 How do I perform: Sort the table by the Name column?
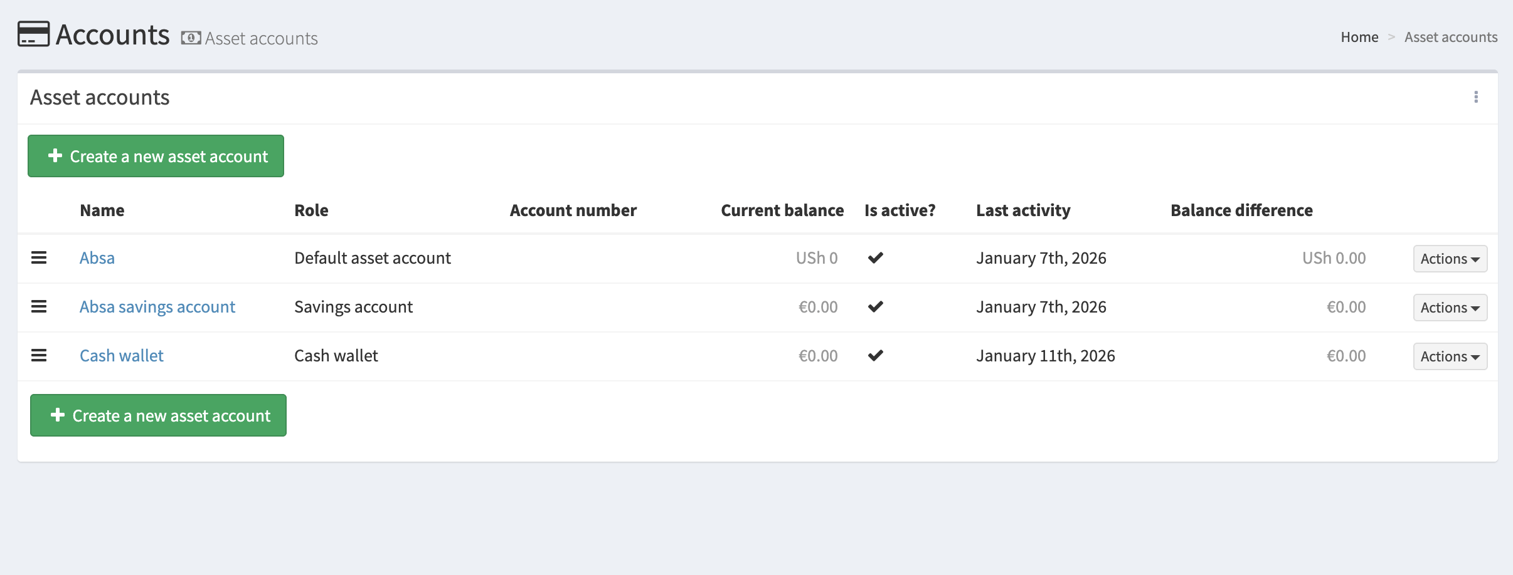tap(102, 210)
